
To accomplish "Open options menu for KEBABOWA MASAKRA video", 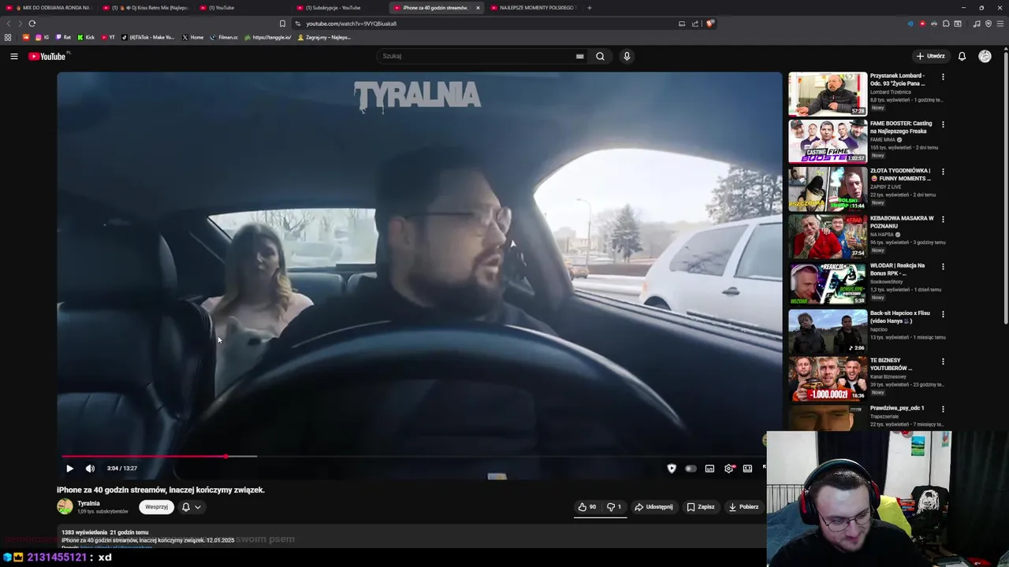I will click(943, 219).
